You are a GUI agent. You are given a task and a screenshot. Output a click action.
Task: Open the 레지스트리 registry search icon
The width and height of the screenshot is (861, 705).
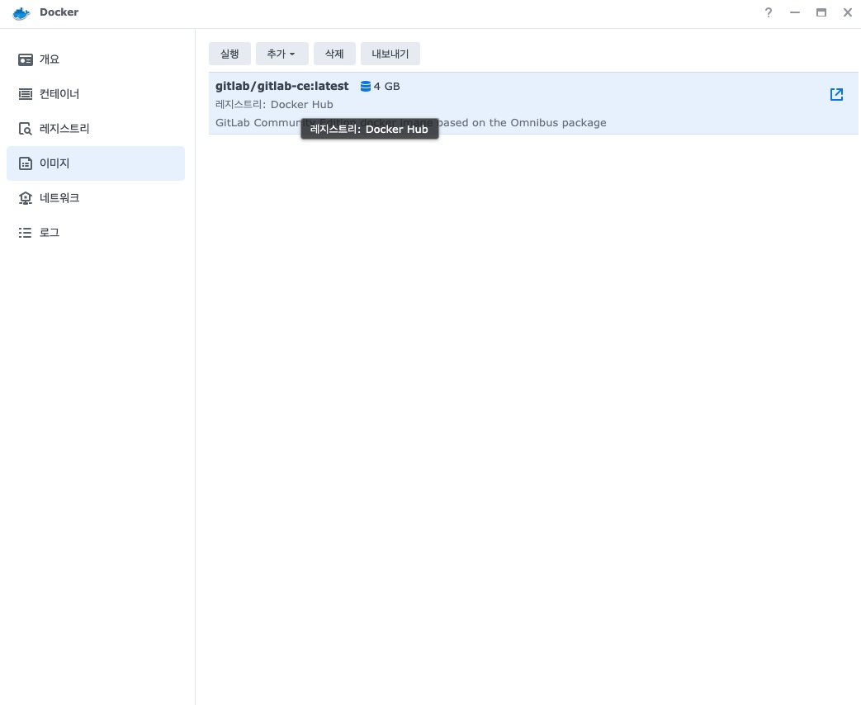click(26, 129)
